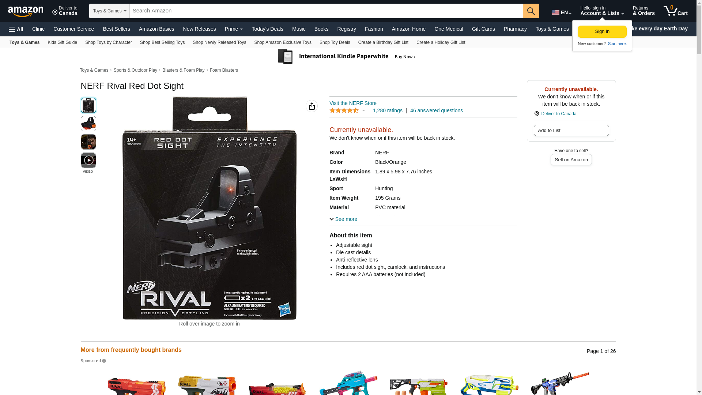Focus the Search Amazon input field
The image size is (702, 395).
[x=326, y=11]
